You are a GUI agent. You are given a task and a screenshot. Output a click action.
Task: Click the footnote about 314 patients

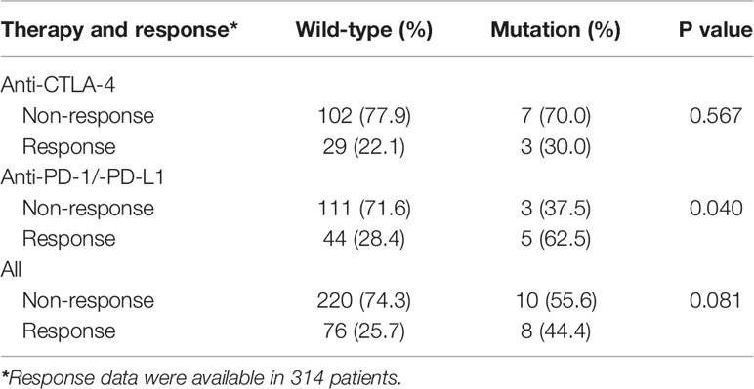pyautogui.click(x=201, y=376)
